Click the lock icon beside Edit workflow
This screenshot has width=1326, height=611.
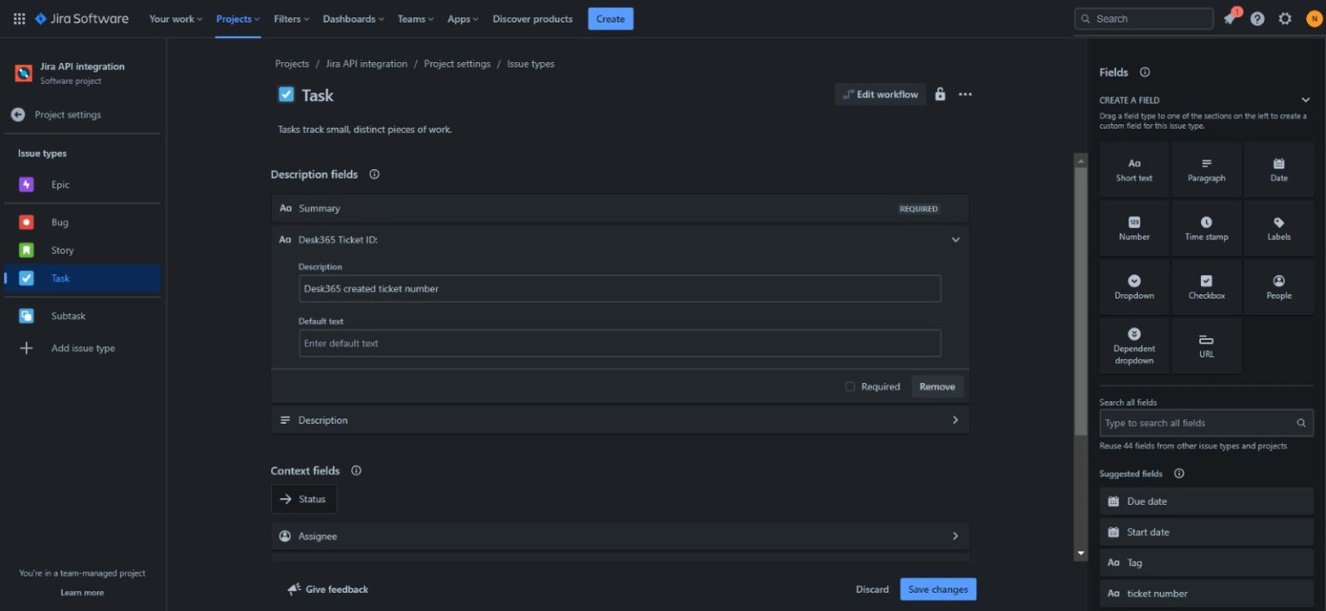point(940,94)
